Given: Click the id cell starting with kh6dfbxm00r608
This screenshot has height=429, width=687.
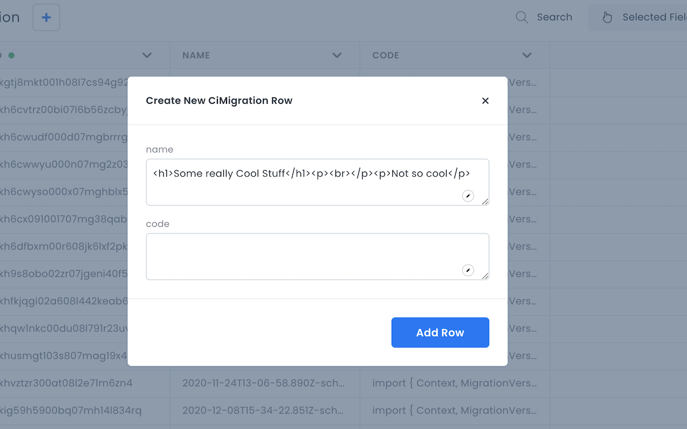Looking at the screenshot, I should (x=64, y=247).
